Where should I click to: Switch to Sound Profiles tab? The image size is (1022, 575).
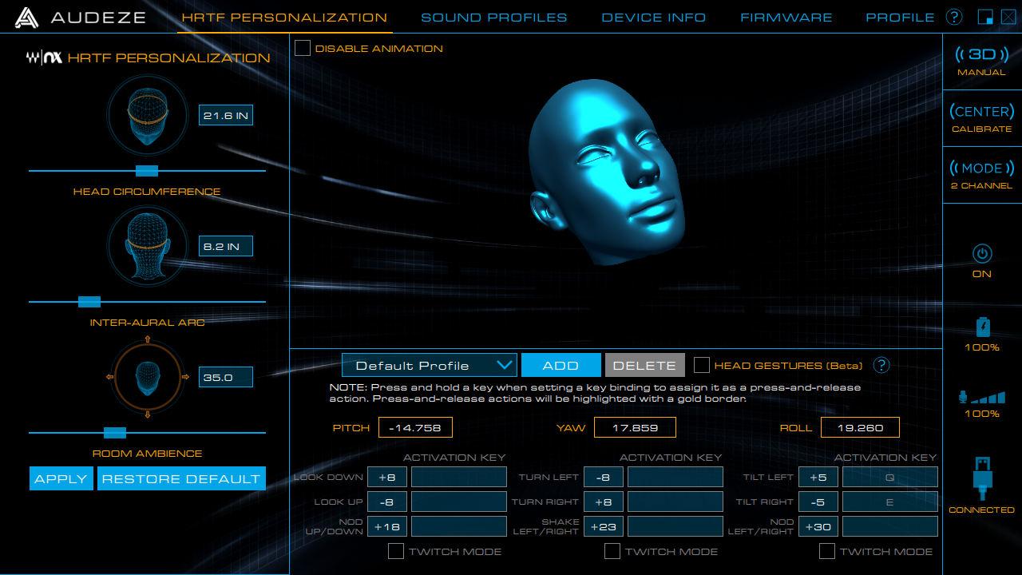(494, 17)
